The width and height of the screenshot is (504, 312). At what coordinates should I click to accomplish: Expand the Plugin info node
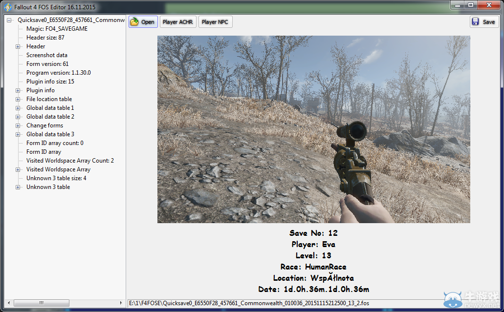18,90
